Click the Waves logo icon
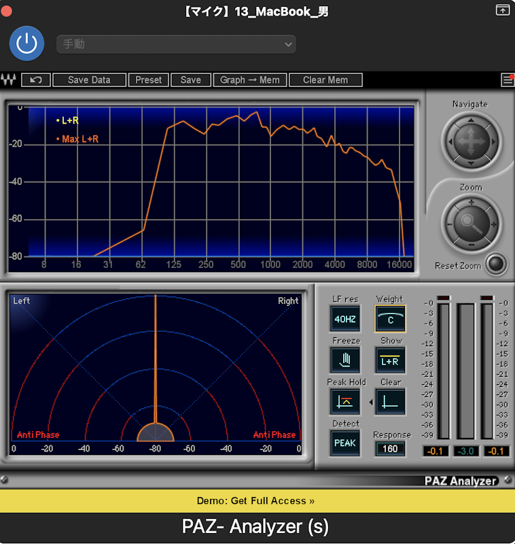 [x=9, y=80]
